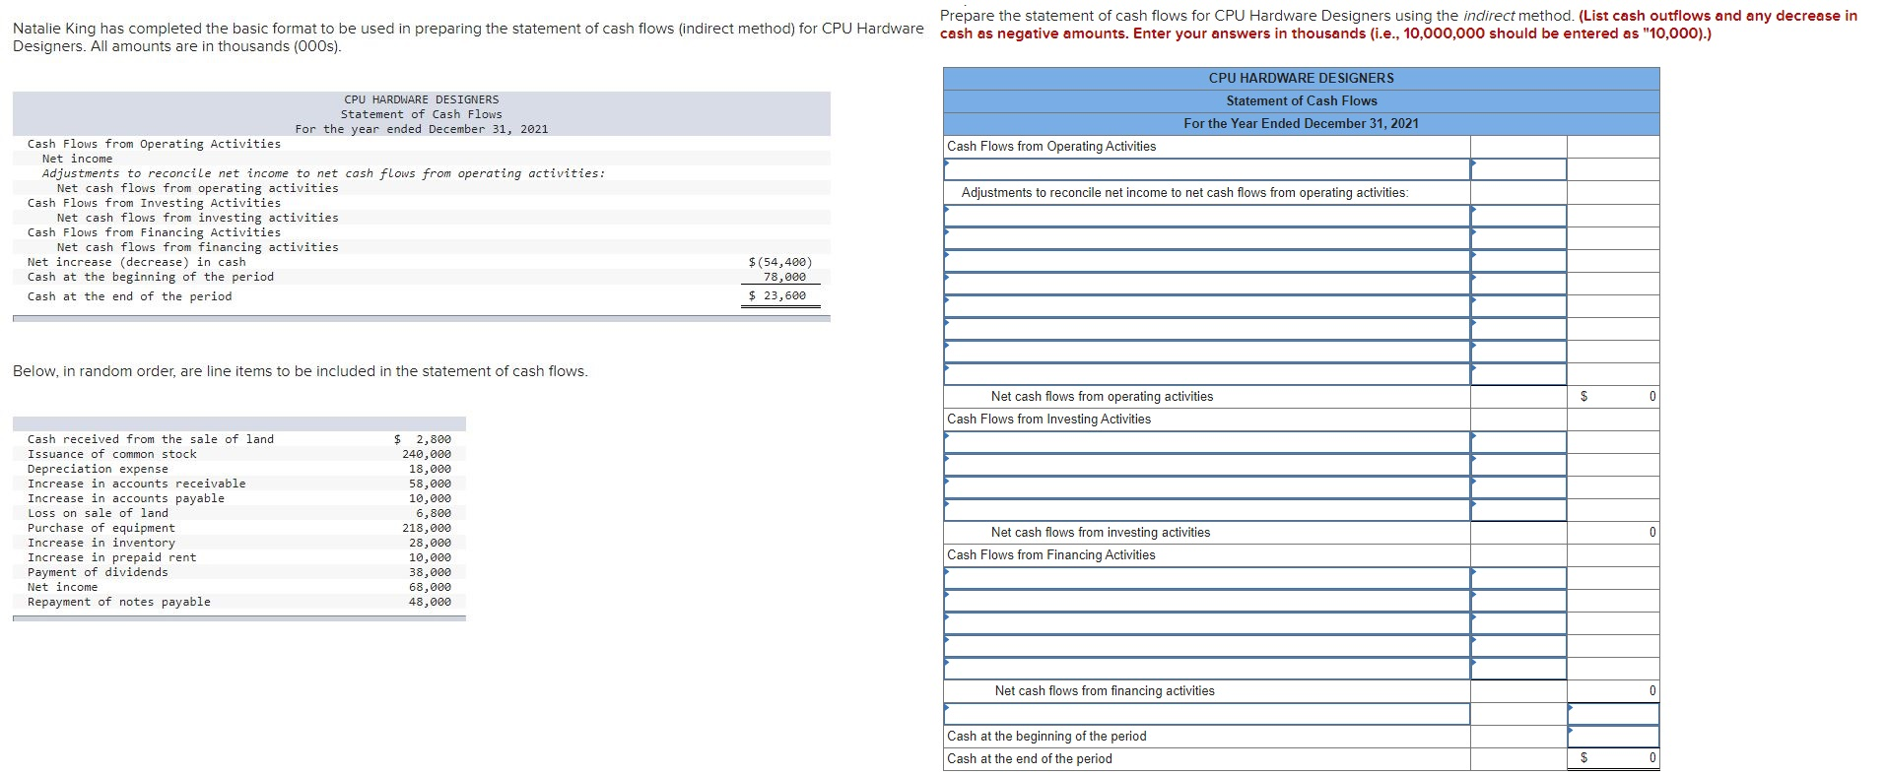Screen dimensions: 1886x775
Task: Select amount field beside first investing activities row
Action: pos(1518,442)
